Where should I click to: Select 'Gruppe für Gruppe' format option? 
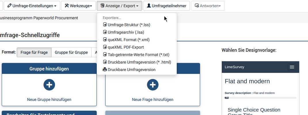(71, 52)
